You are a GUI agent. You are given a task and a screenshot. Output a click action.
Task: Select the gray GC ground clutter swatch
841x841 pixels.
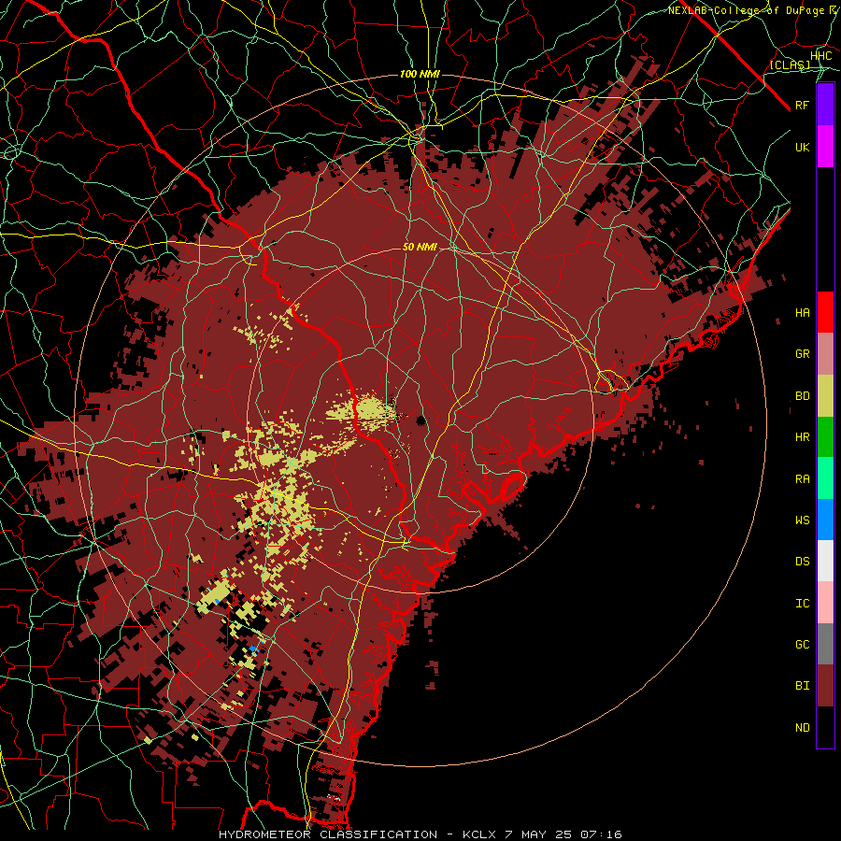tap(825, 644)
